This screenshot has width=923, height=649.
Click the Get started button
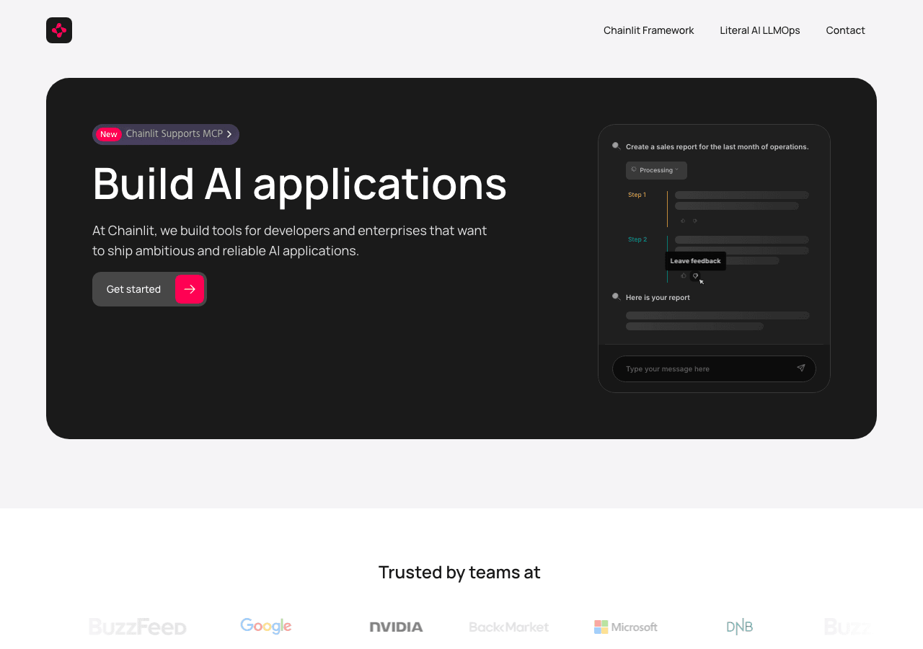[x=149, y=289]
